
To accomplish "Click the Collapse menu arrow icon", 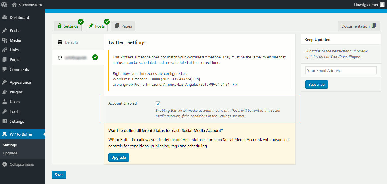I will [x=5, y=165].
